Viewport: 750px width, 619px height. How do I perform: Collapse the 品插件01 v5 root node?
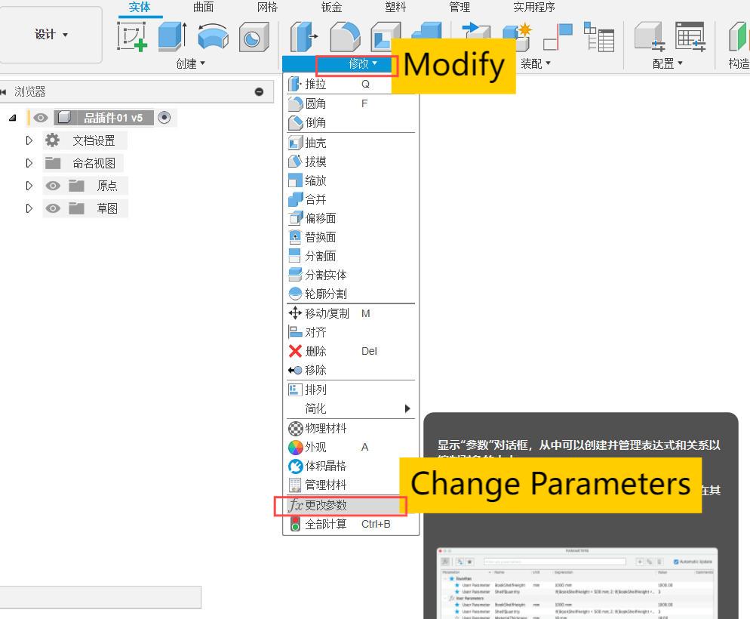click(x=13, y=118)
